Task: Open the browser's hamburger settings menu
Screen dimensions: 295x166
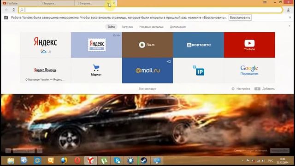Action: click(x=265, y=2)
